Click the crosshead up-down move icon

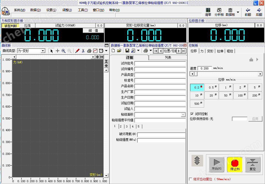(x=197, y=161)
